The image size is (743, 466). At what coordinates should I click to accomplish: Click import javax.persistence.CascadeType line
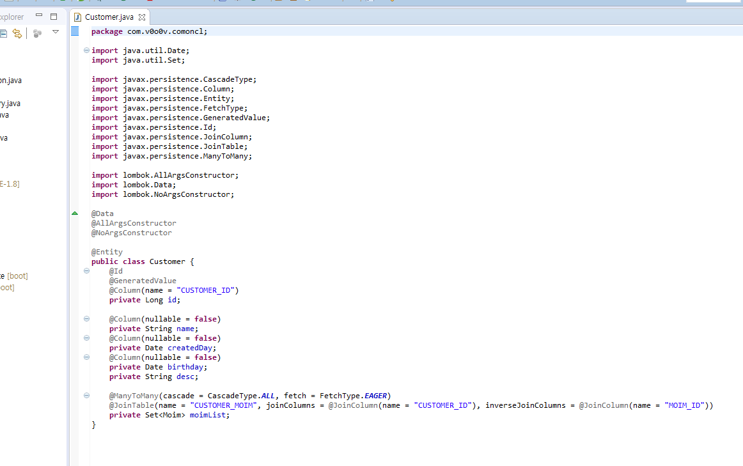coord(174,79)
